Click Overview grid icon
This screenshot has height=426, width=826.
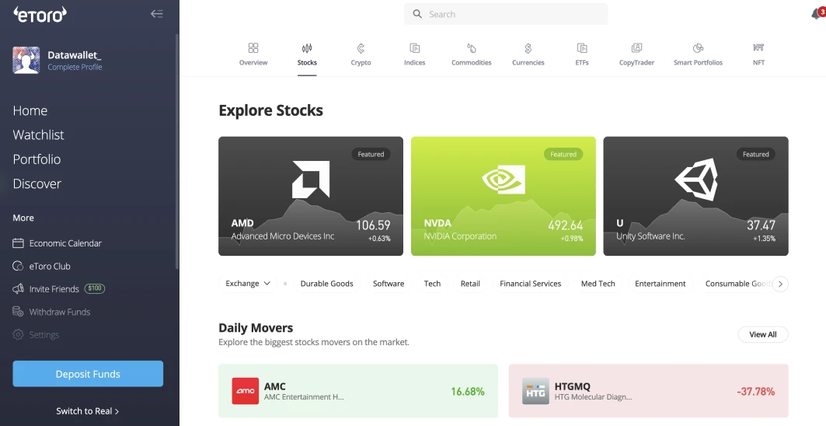(253, 48)
